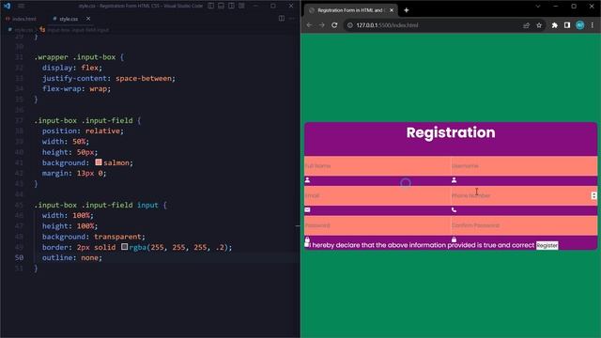Click the Register button

point(547,245)
